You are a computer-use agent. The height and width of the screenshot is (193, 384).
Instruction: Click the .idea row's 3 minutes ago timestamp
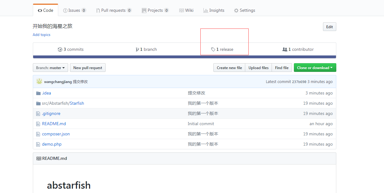pyautogui.click(x=319, y=93)
